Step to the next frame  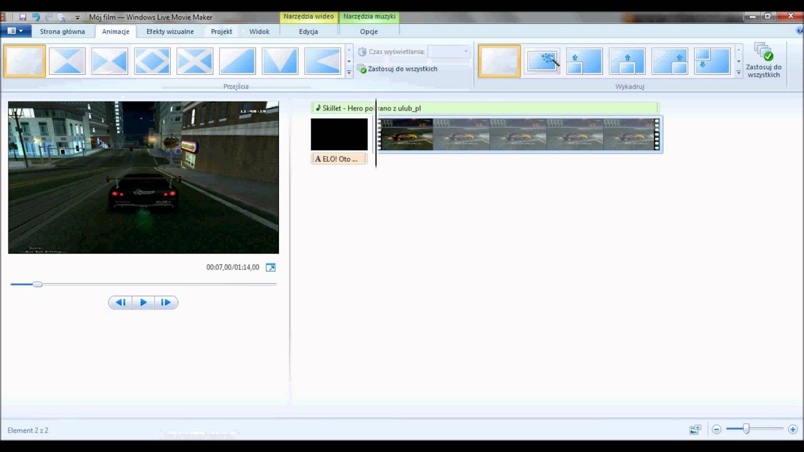pyautogui.click(x=166, y=303)
